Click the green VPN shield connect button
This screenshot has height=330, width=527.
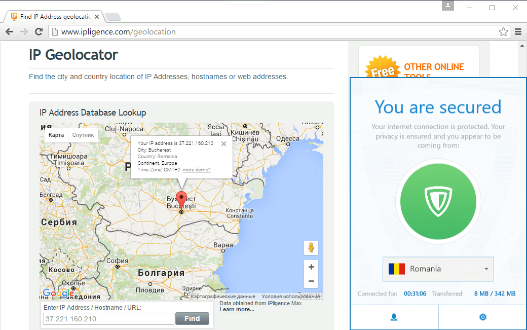coord(438,202)
